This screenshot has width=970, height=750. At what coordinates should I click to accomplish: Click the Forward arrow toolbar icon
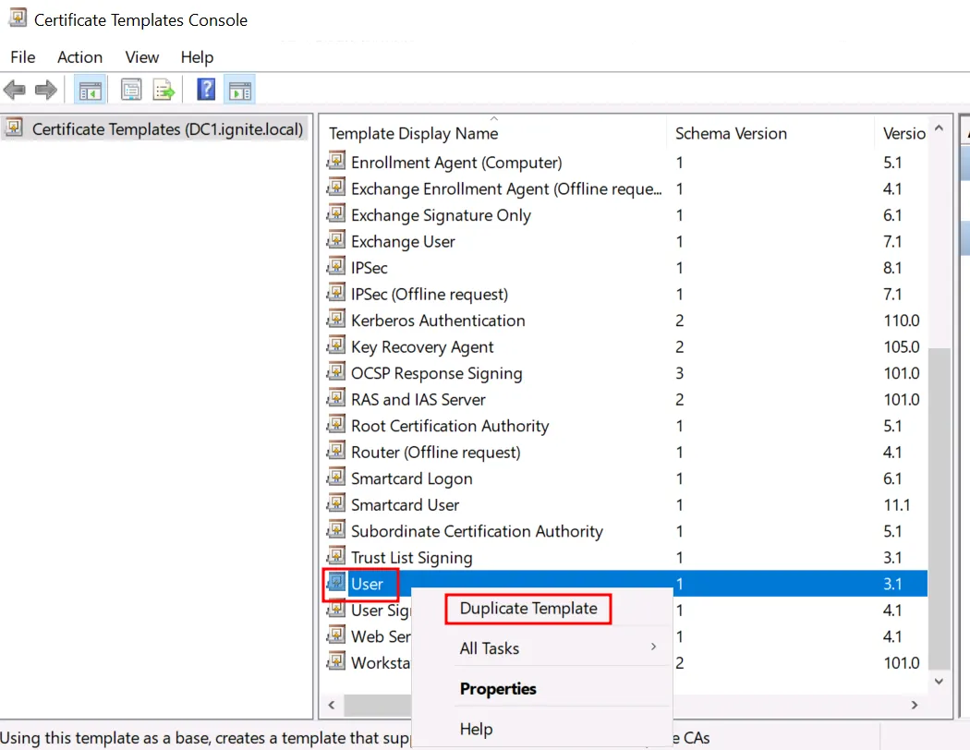pyautogui.click(x=45, y=90)
